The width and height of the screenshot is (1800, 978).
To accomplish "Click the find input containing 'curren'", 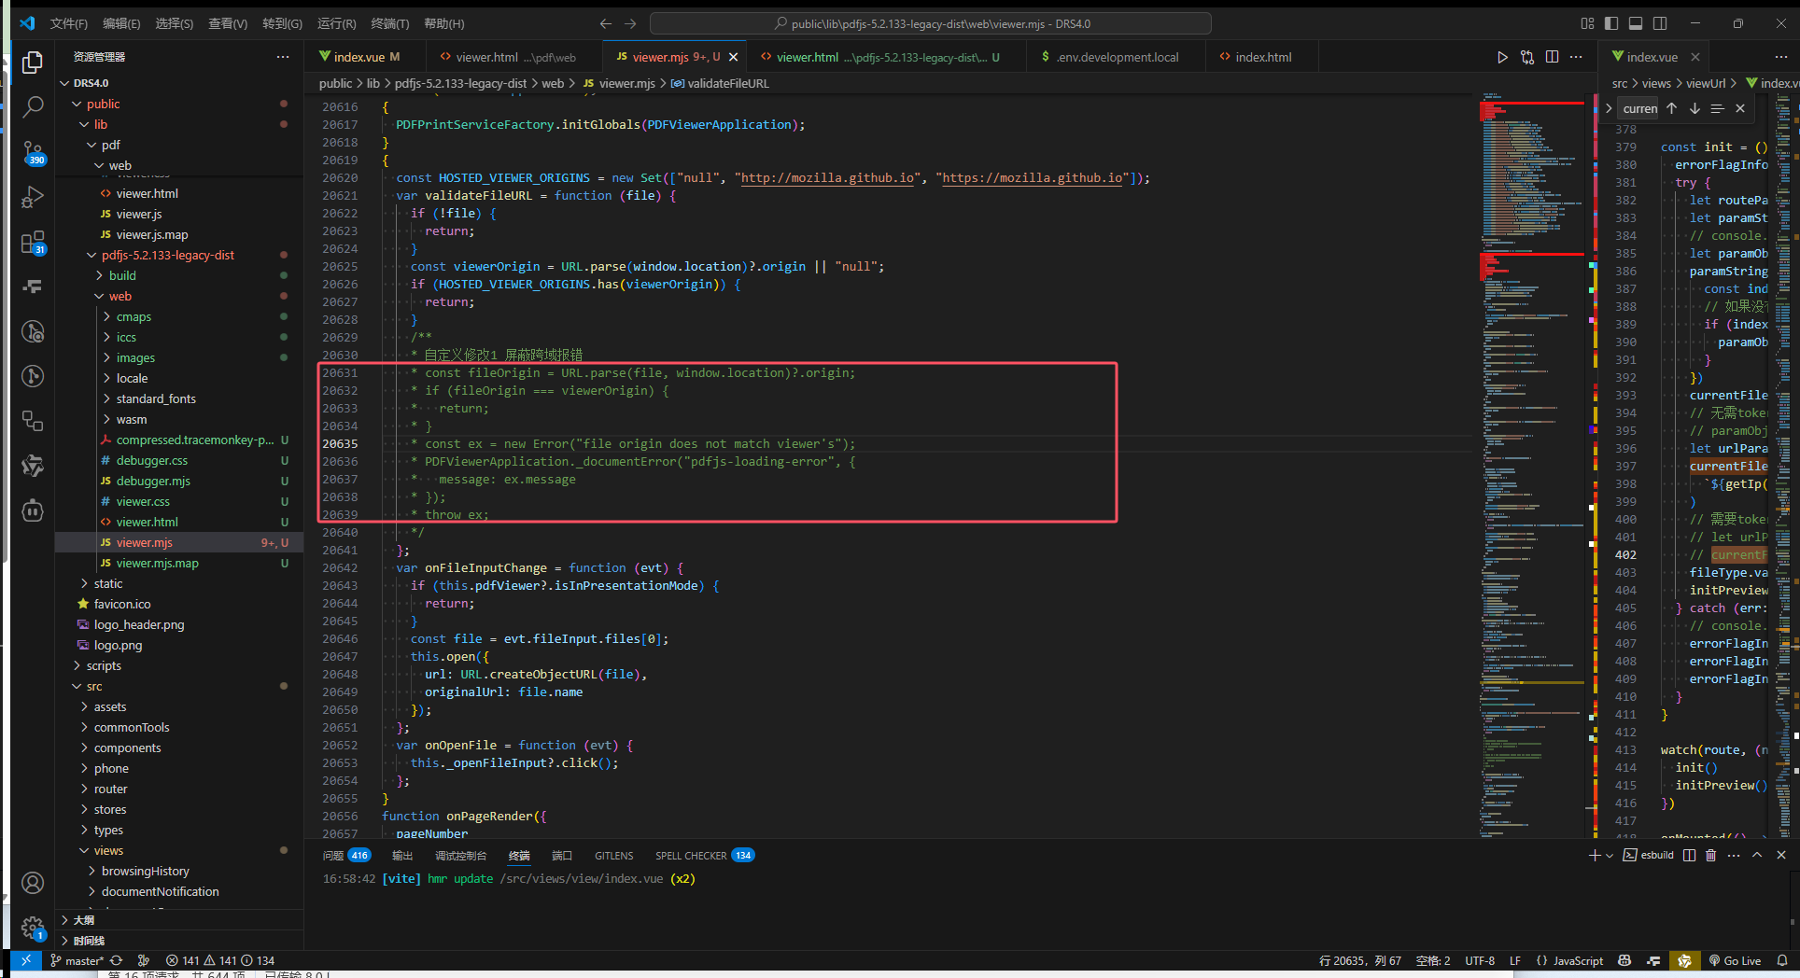I will (1639, 108).
